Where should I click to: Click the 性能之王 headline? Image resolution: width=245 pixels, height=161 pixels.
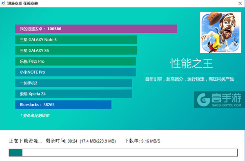coord(192,63)
